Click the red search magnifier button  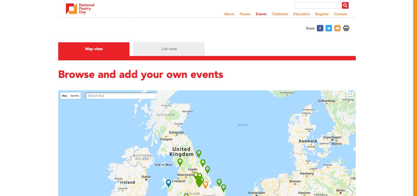pyautogui.click(x=345, y=5)
